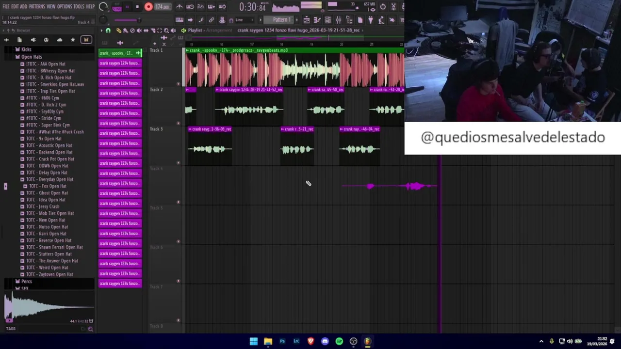
Task: Toggle the Pat/Song mode switch
Action: click(x=116, y=8)
